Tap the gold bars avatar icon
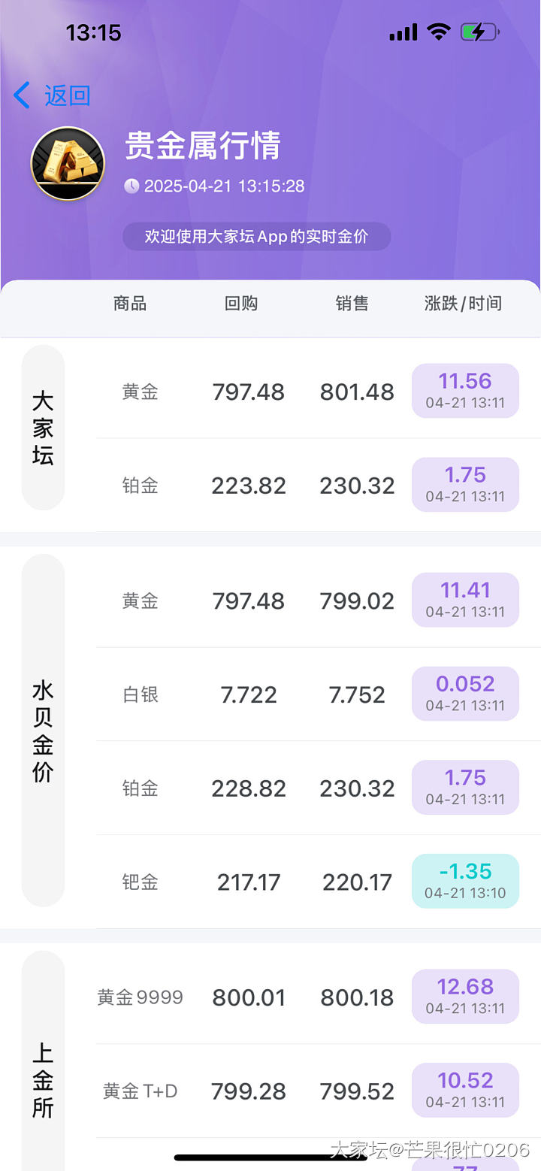The width and height of the screenshot is (541, 1171). (68, 163)
